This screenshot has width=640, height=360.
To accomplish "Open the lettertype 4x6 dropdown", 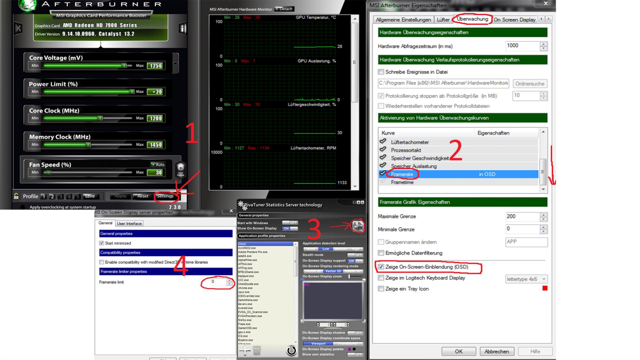I will click(527, 279).
